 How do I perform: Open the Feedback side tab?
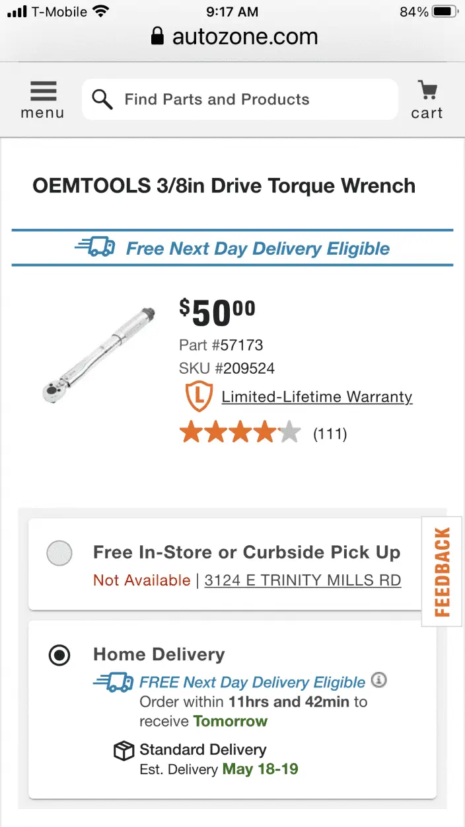pyautogui.click(x=442, y=571)
